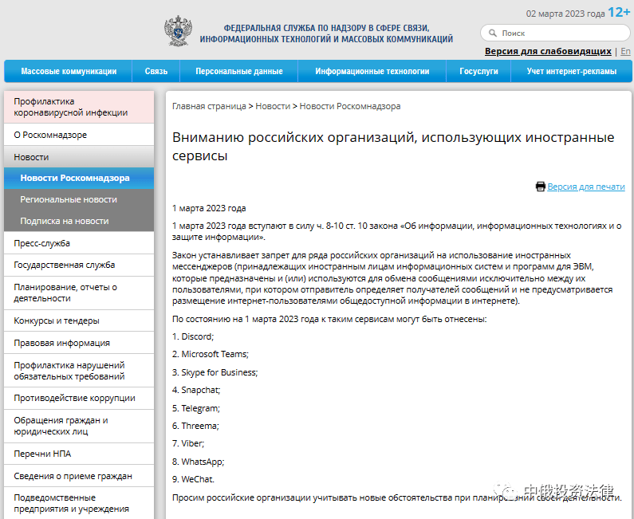Open the Региональные новости submenu item
The width and height of the screenshot is (634, 519).
(x=79, y=199)
